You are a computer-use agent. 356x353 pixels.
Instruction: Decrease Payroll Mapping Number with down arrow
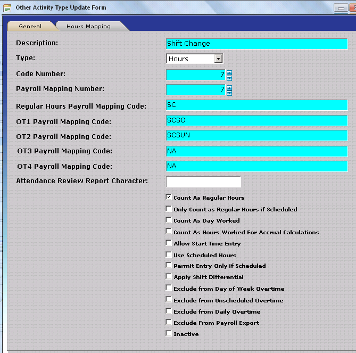[229, 93]
